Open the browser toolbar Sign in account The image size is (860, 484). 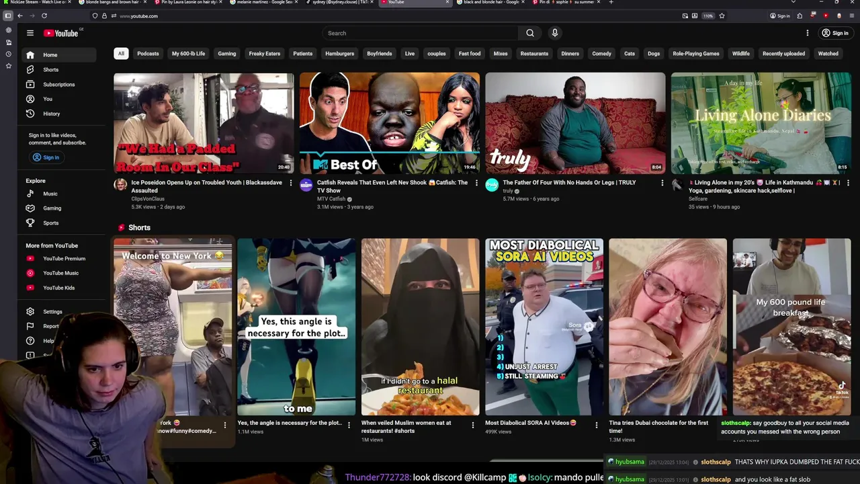coord(780,15)
